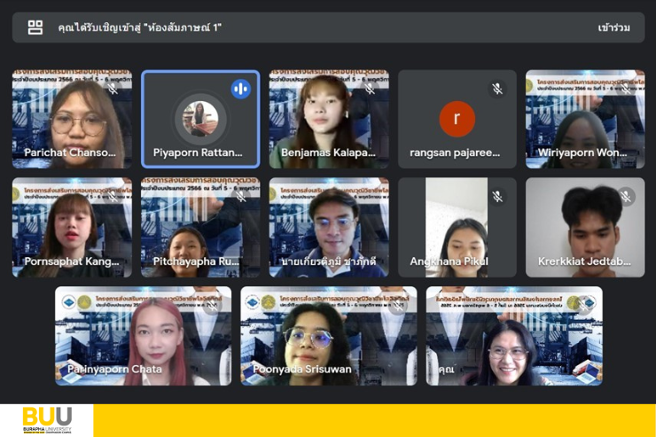Click the breakout room icon in the banner
Viewport: 656px width, 437px height.
coord(35,27)
